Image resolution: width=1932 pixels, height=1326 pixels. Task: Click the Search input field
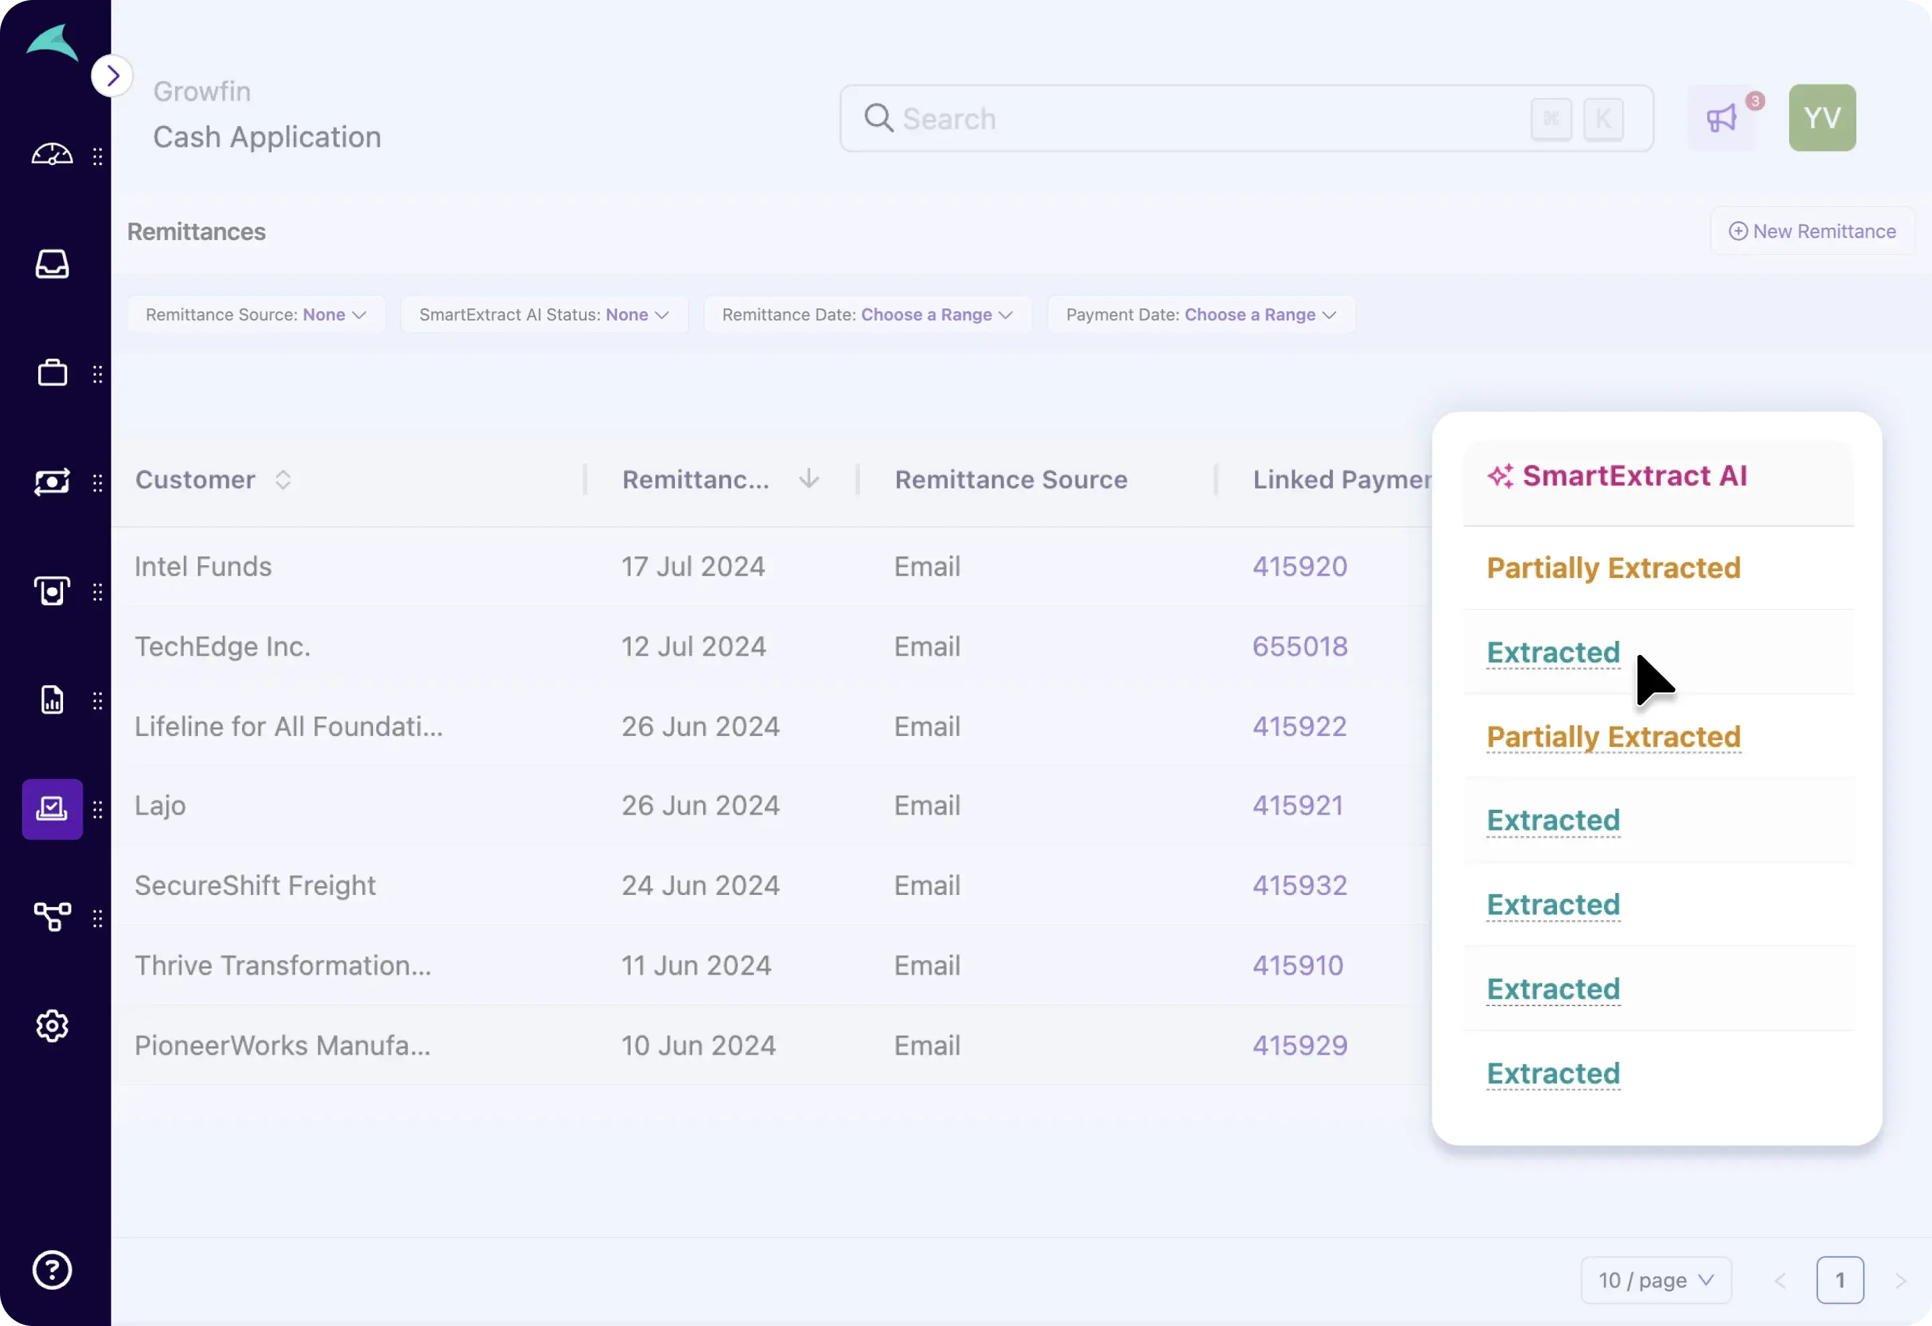tap(1205, 119)
